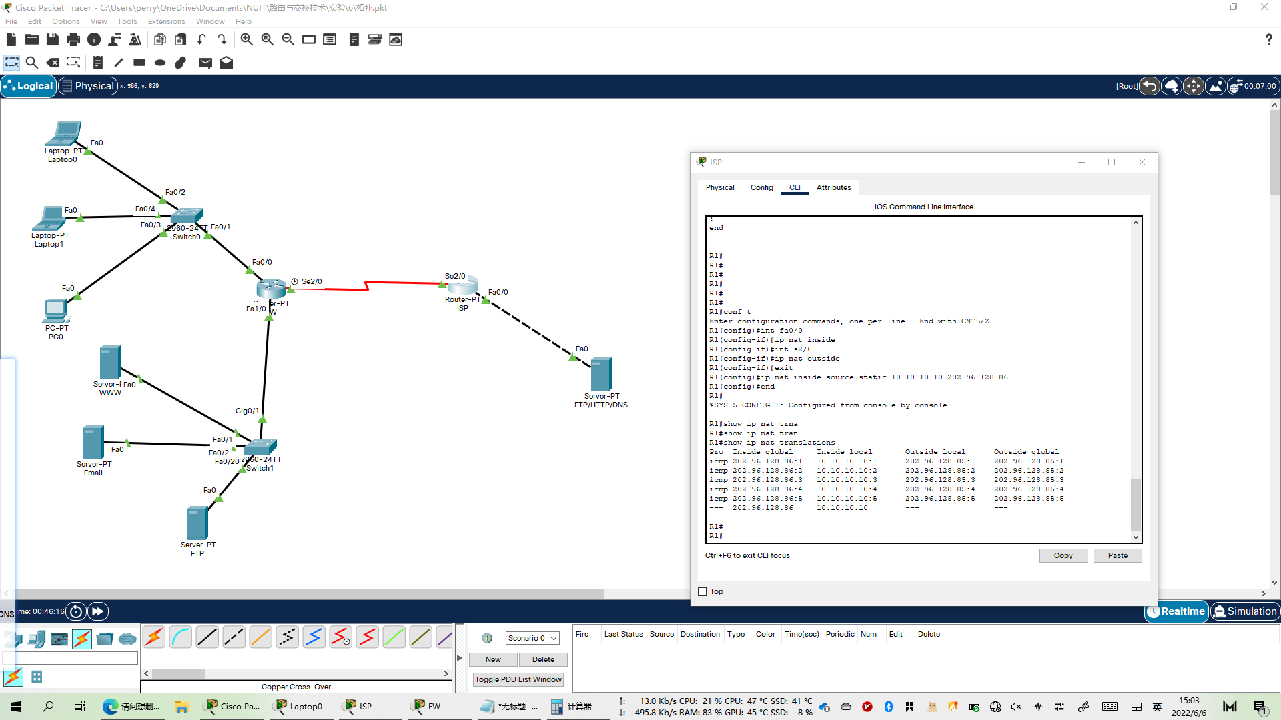This screenshot has width=1281, height=720.
Task: Click the Power Cycle Devices icon
Action: [76, 611]
